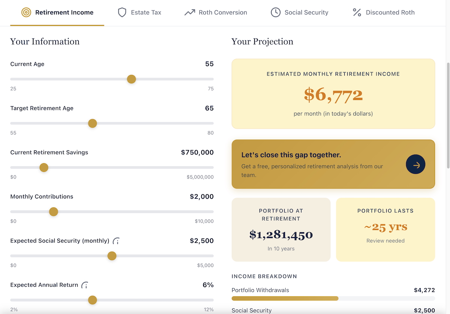Click the Your Information heading
This screenshot has height=314, width=450.
pos(45,42)
